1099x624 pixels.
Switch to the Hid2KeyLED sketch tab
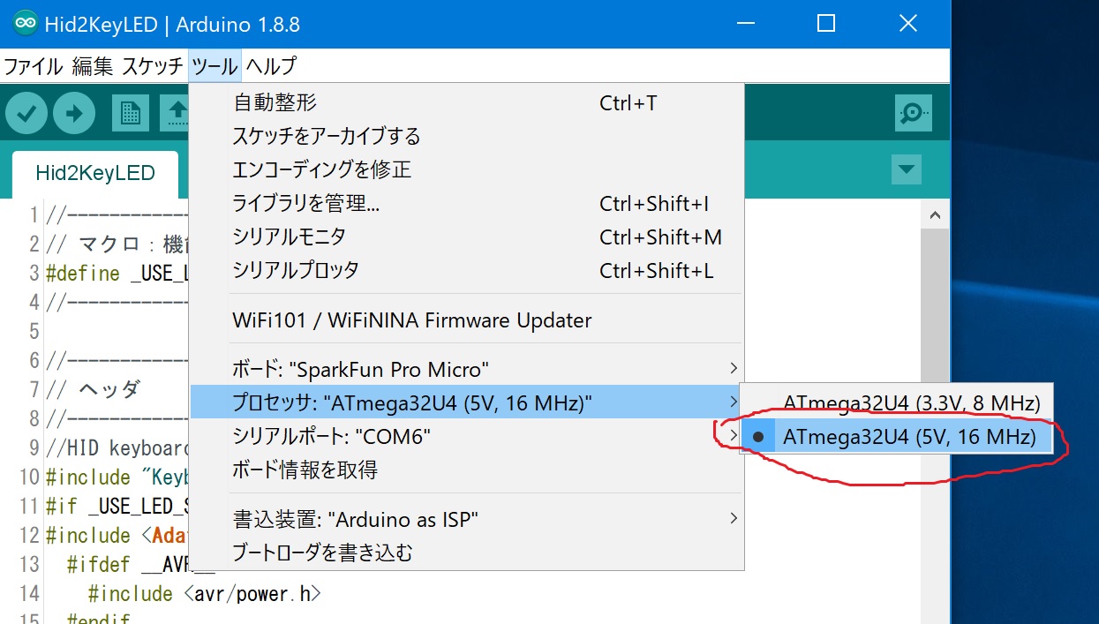pos(95,173)
